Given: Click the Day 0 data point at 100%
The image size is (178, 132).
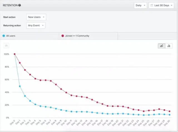Looking at the screenshot, I should click(14, 54).
